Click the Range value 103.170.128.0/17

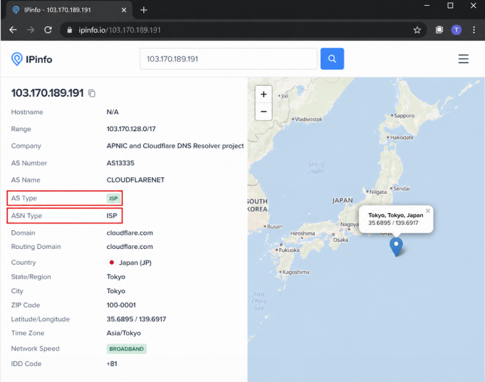coord(131,129)
